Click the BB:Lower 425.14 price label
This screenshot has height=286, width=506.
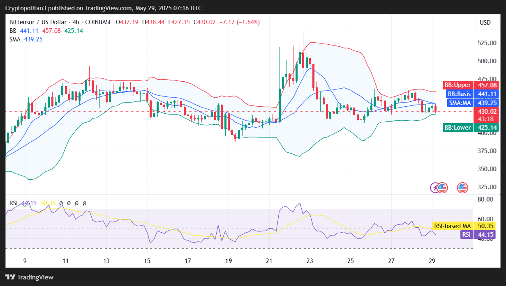tap(471, 128)
